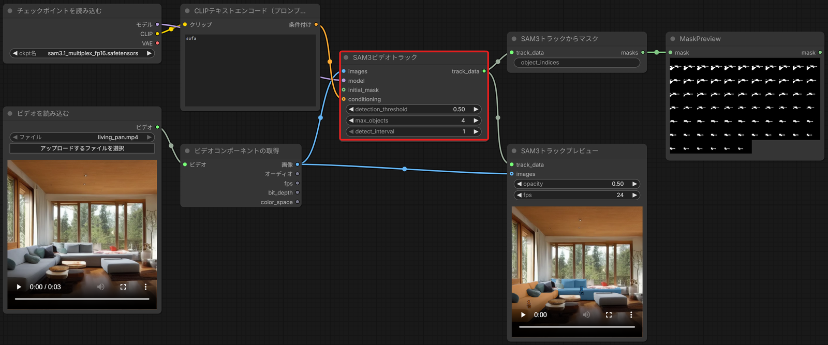The image size is (828, 345).
Task: Collapse the MaskPreview node via title dot
Action: tap(673, 39)
